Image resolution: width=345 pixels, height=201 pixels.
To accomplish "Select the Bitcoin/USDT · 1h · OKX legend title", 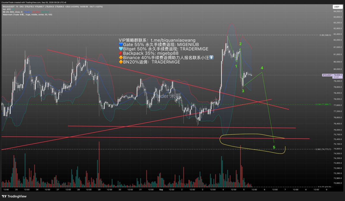I will point(13,7).
